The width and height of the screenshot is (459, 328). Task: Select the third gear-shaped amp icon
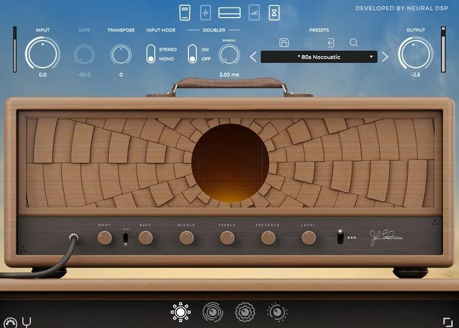245,312
